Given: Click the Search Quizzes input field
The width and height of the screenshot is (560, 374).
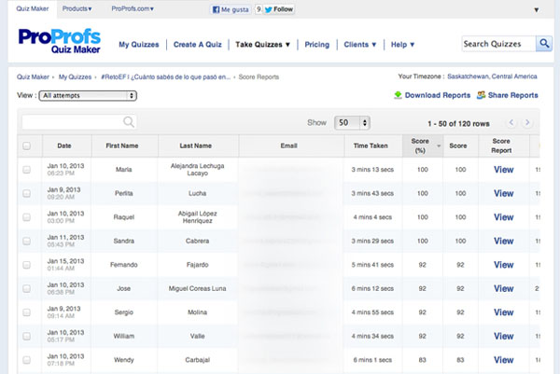Looking at the screenshot, I should (x=498, y=44).
